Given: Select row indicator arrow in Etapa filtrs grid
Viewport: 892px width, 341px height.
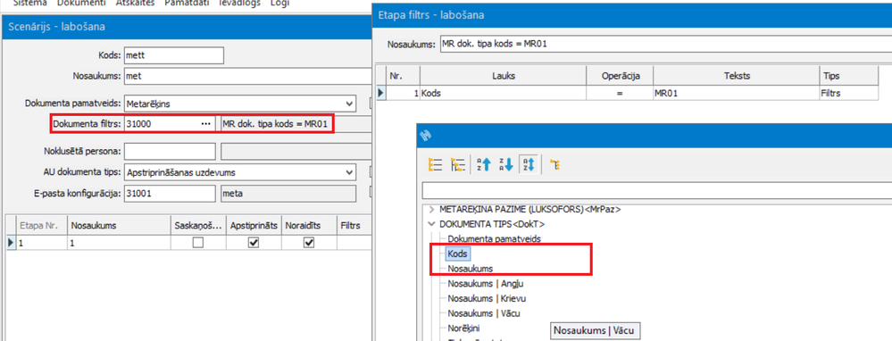Looking at the screenshot, I should click(380, 93).
